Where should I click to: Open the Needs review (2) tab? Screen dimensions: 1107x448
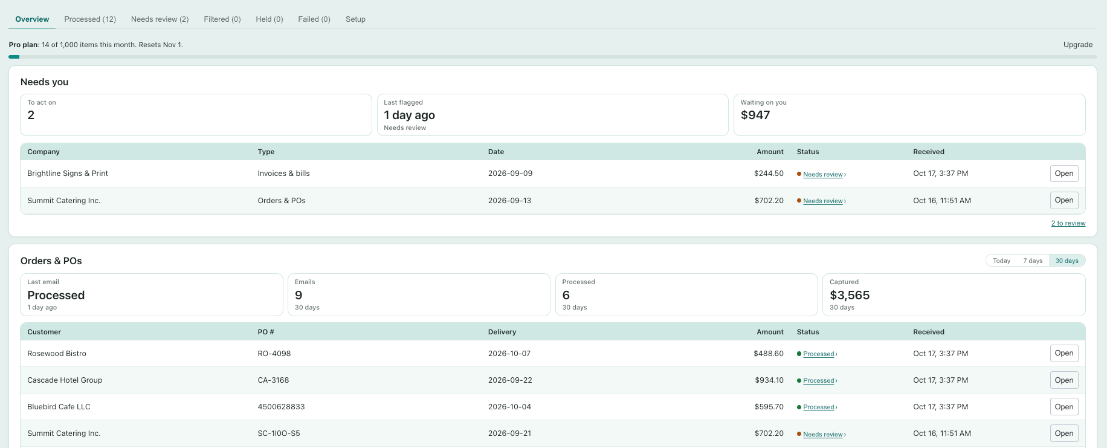(x=160, y=19)
